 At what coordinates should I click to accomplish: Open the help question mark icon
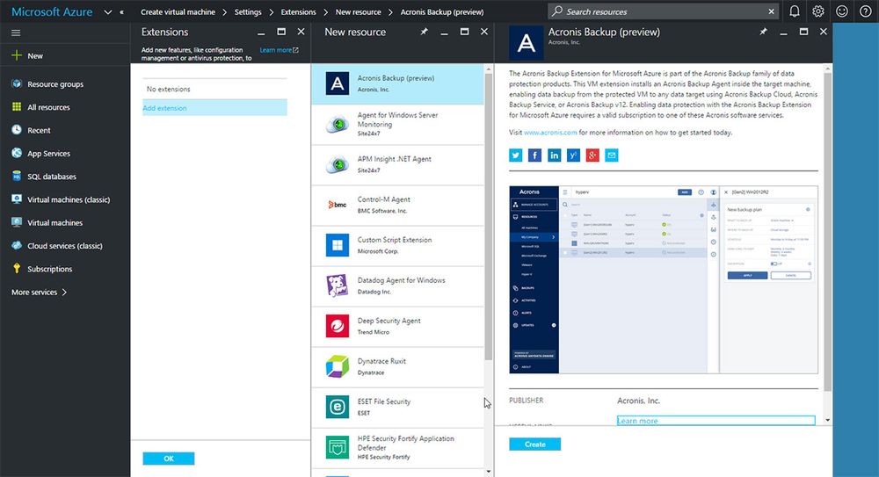coord(866,11)
